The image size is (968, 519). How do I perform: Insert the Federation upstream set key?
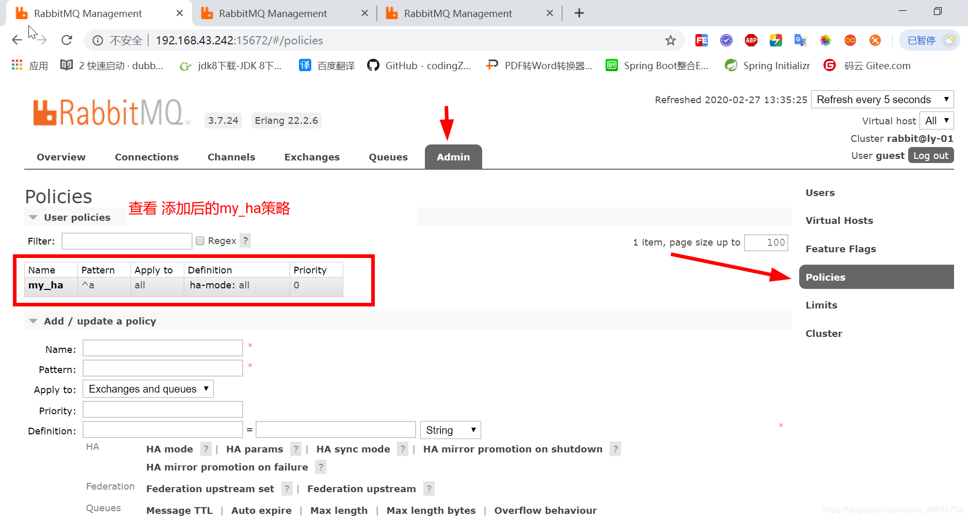210,489
